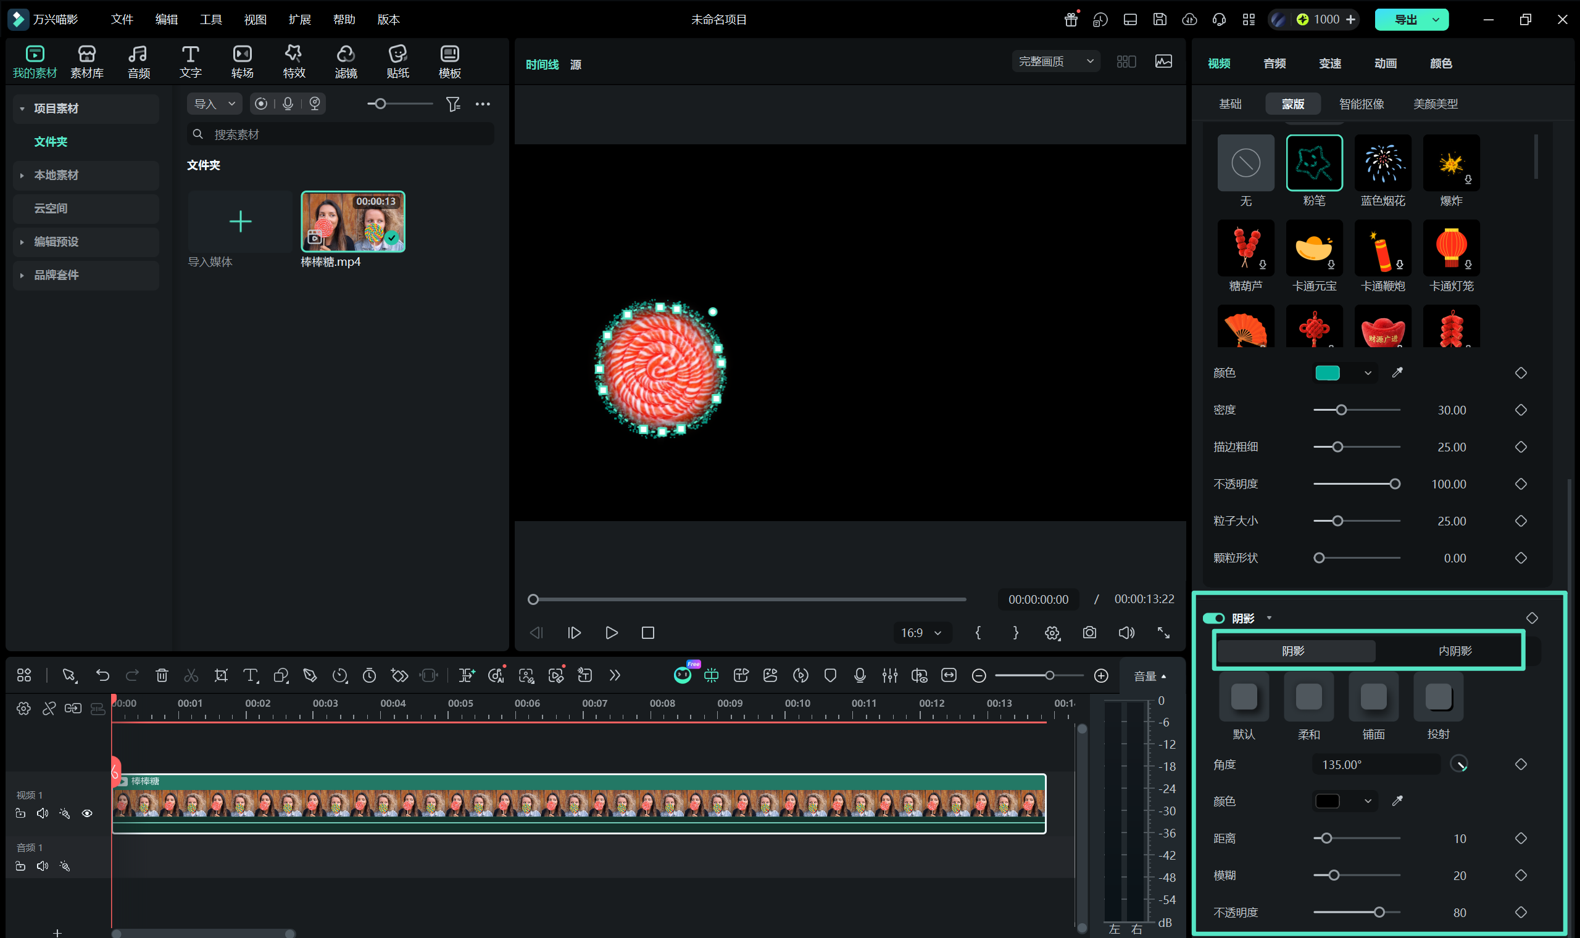
Task: Select the 棒棒糖.mp4 media thumbnail
Action: point(353,221)
